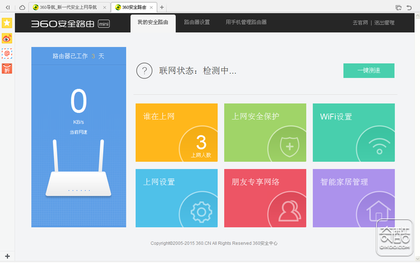Click the tab list windows icon
This screenshot has height=263, width=420.
point(398,7)
